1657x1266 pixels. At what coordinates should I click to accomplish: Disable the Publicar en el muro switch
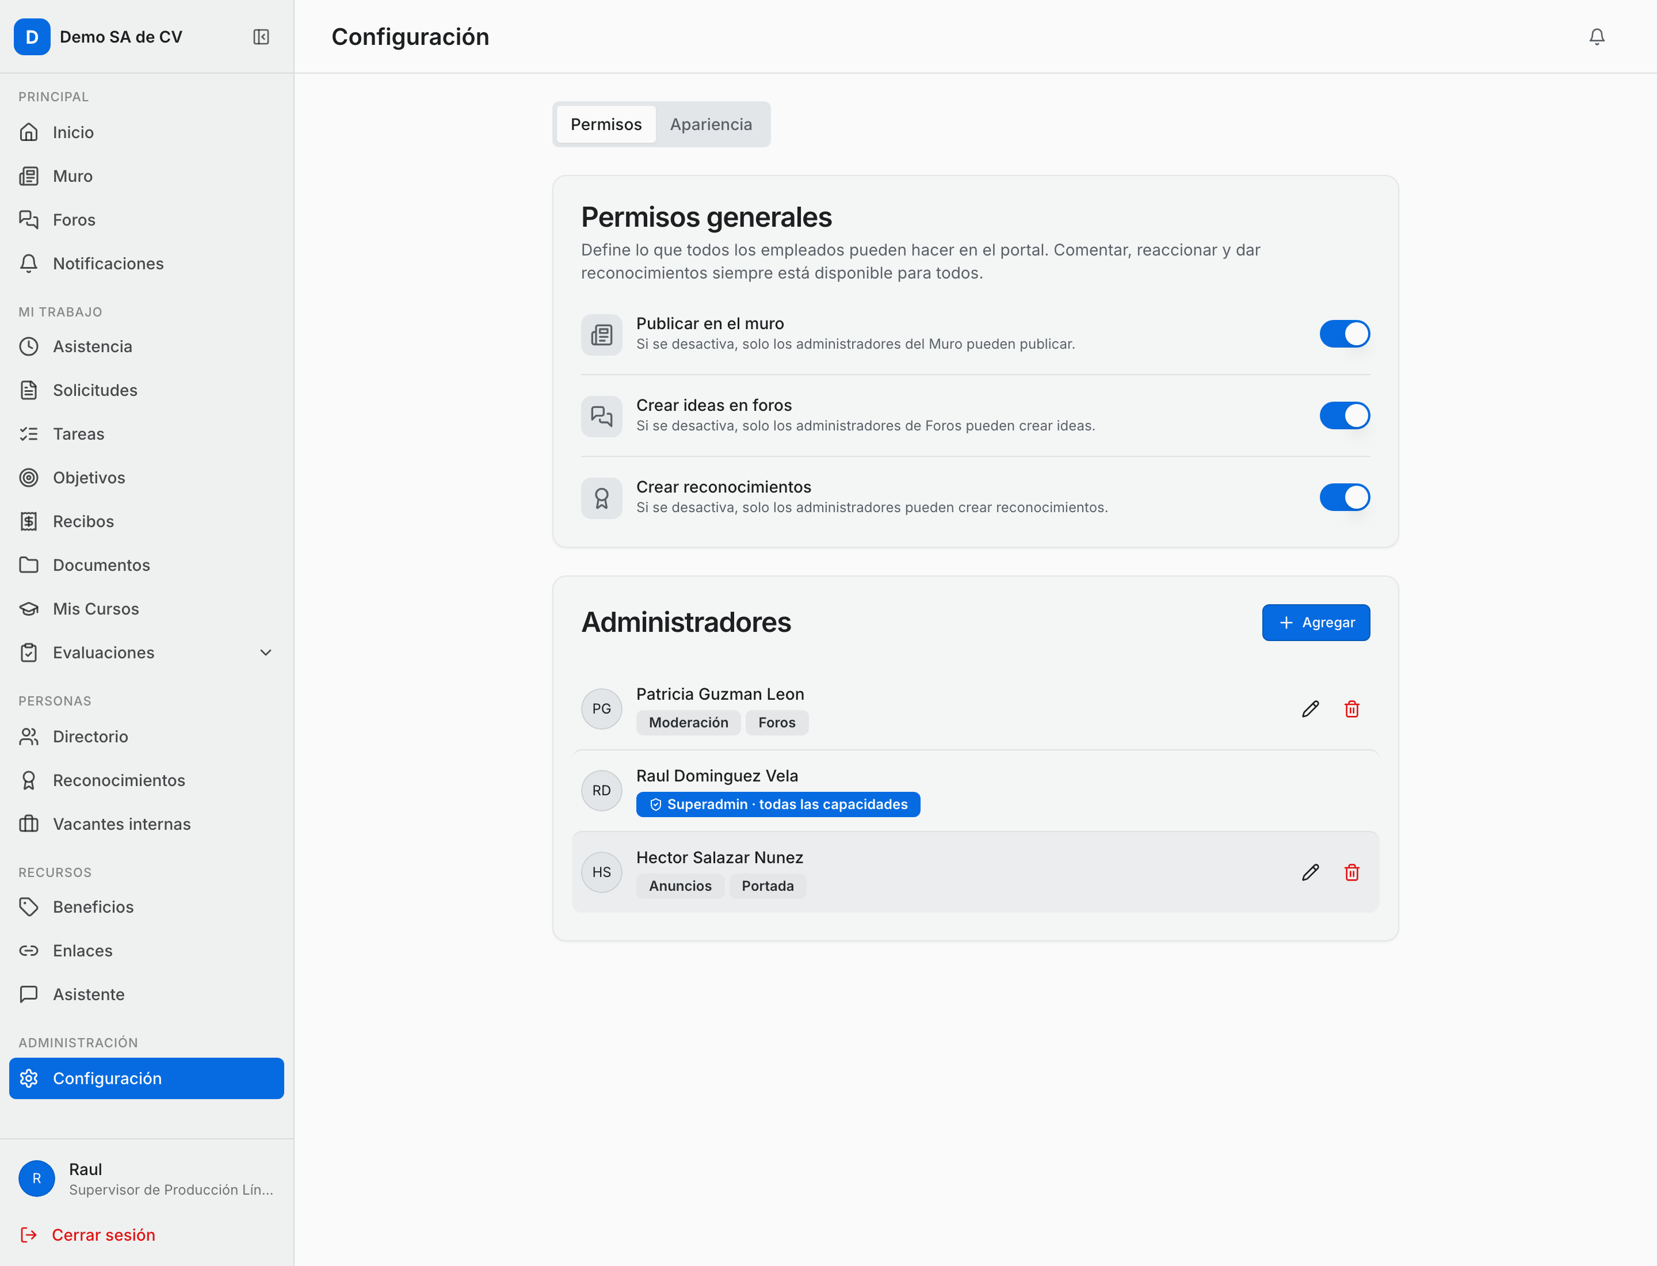coord(1344,334)
